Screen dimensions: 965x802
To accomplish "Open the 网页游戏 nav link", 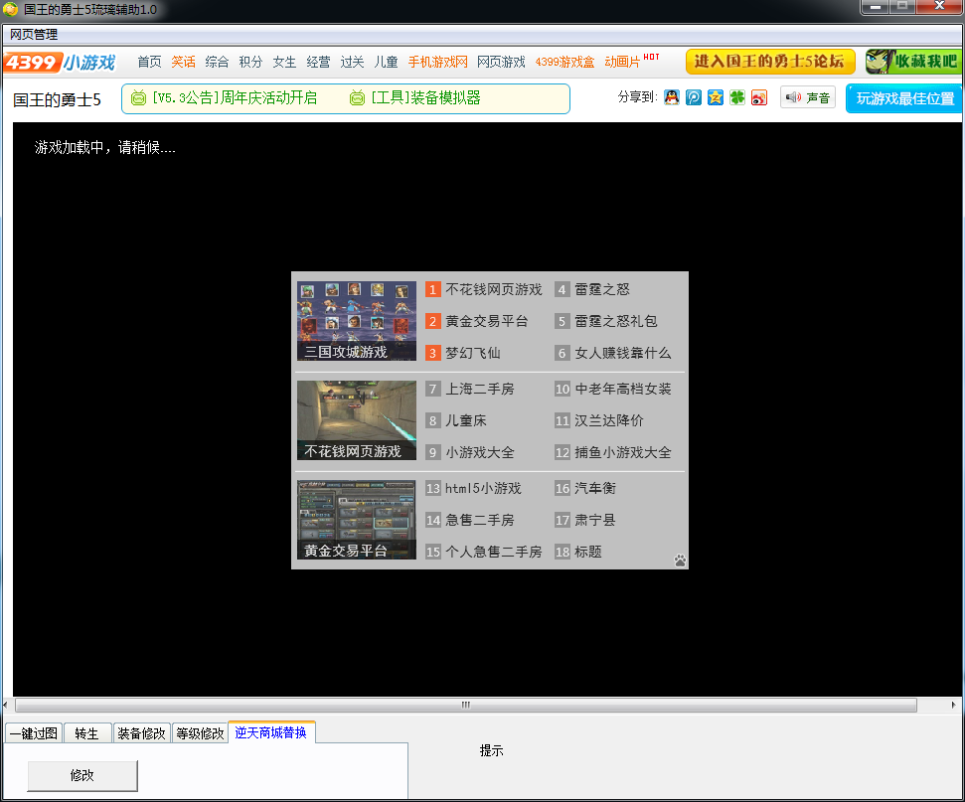I will click(501, 62).
